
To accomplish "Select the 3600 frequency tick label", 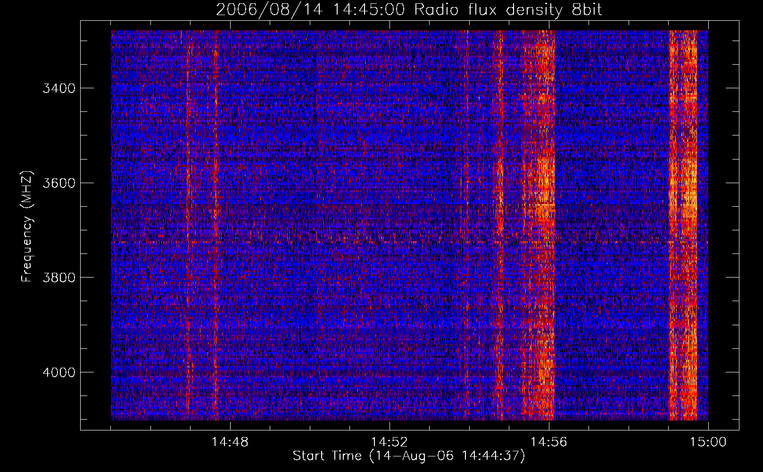I will (x=59, y=183).
